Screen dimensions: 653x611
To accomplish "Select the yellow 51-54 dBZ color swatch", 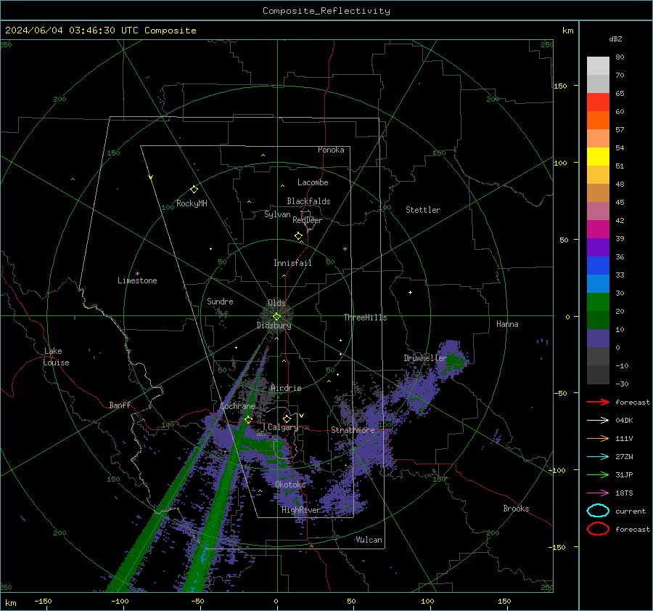I will [x=598, y=157].
